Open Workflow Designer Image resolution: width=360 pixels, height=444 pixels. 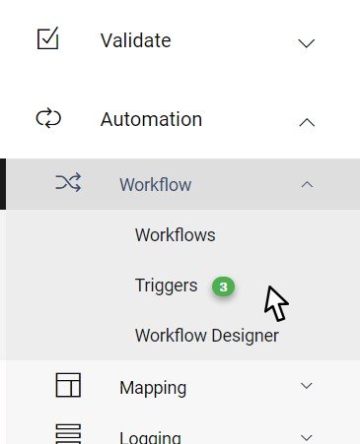(x=207, y=336)
